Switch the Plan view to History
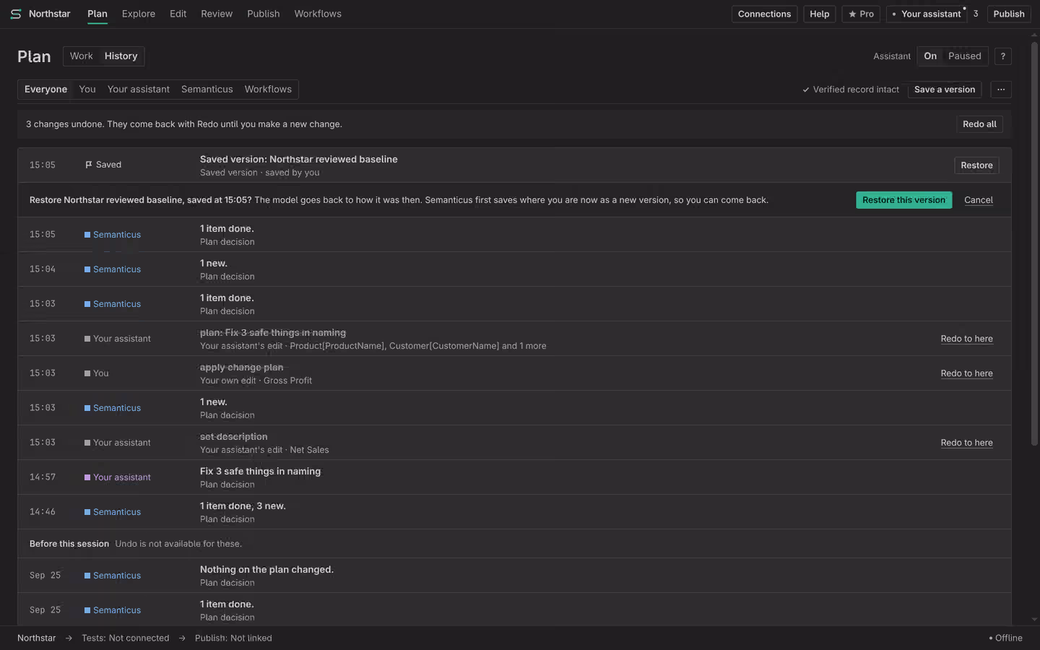Image resolution: width=1040 pixels, height=650 pixels. pyautogui.click(x=121, y=56)
